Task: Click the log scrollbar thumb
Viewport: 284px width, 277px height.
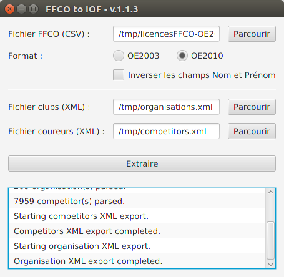Action: (x=270, y=241)
